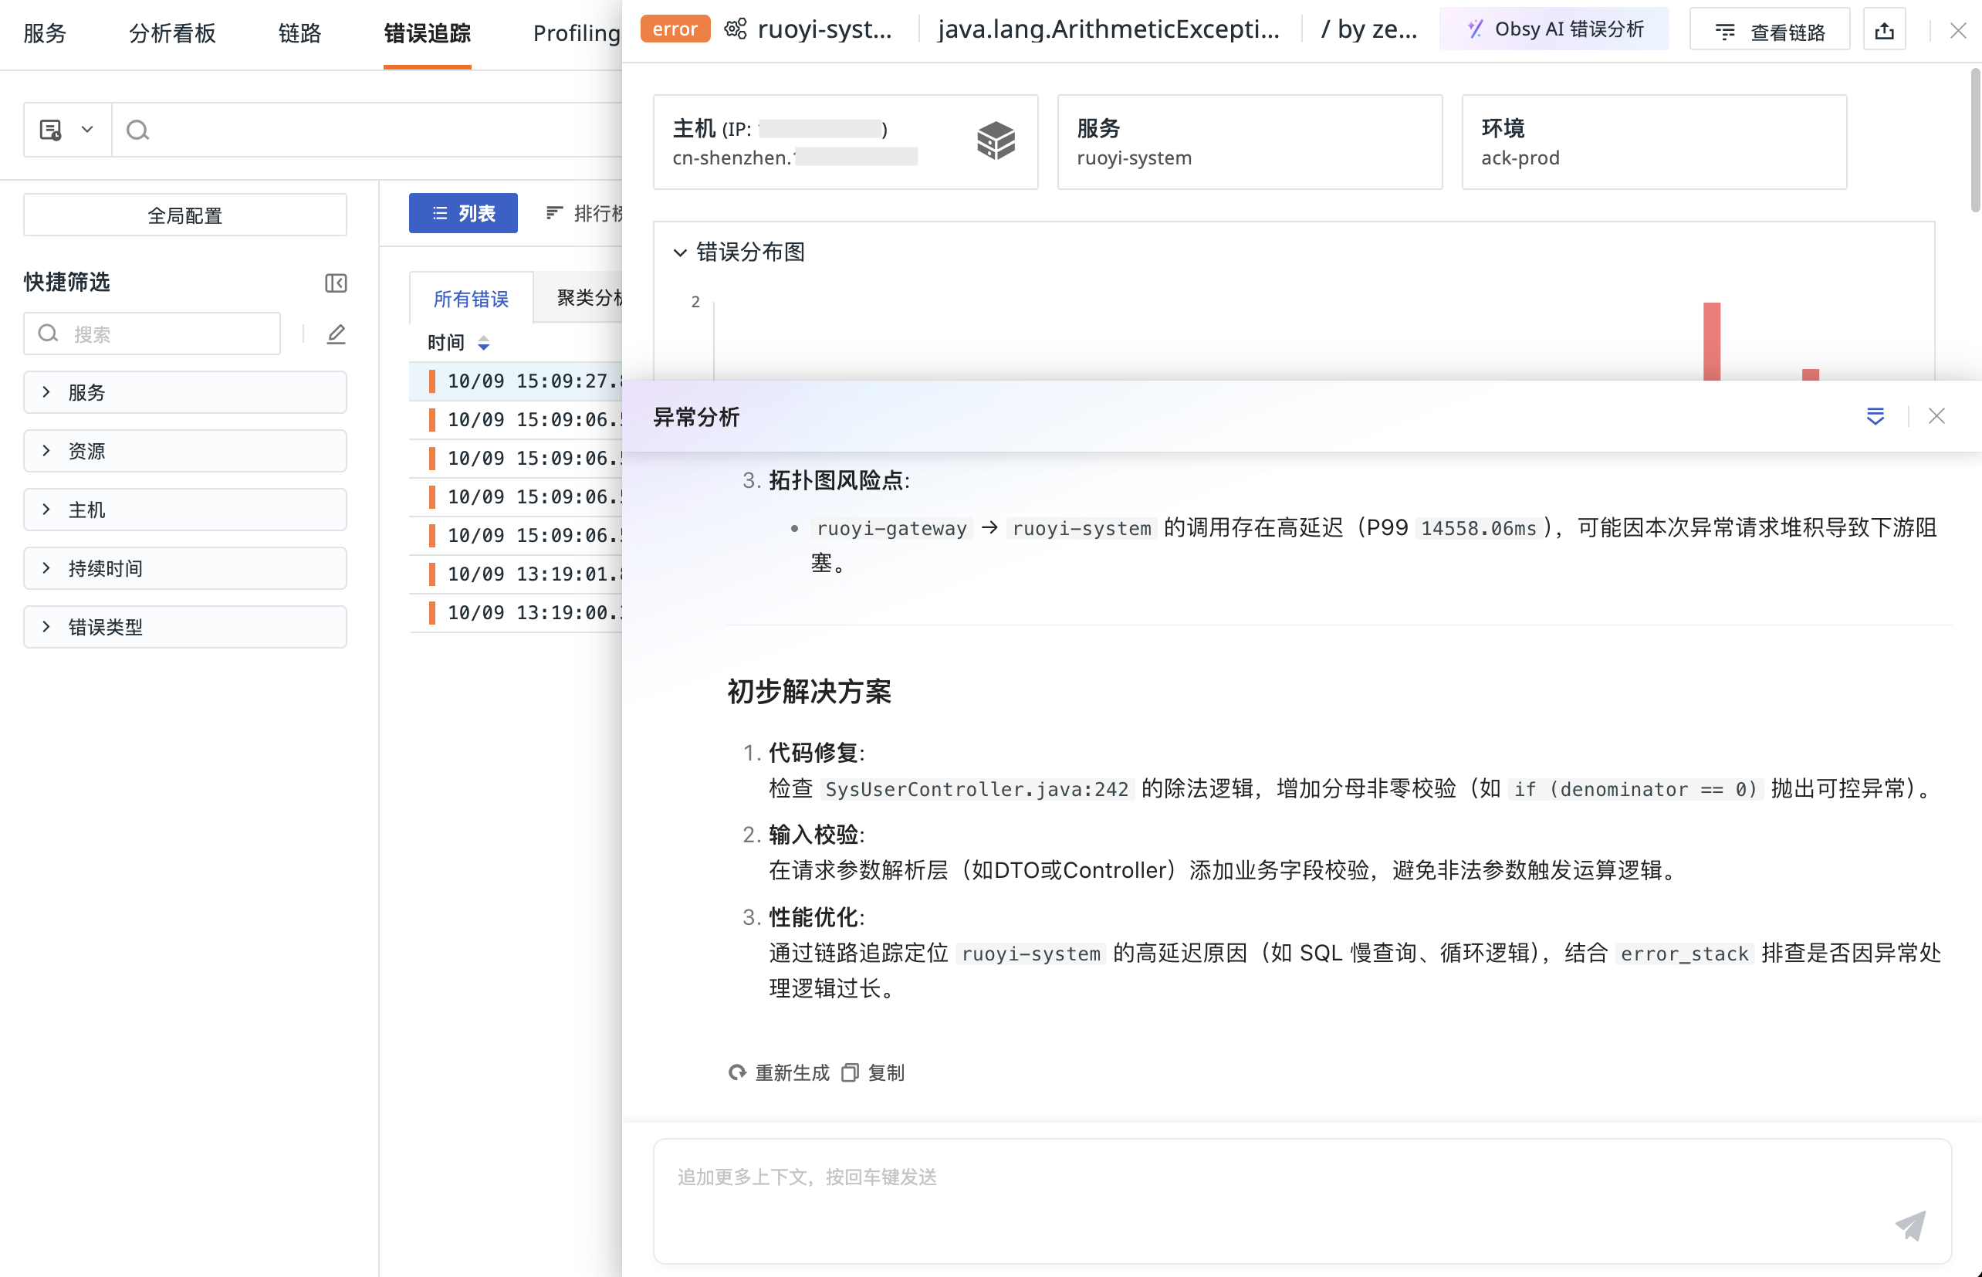This screenshot has width=1982, height=1277.
Task: Click the host cube icon in 主机 card
Action: [x=996, y=141]
